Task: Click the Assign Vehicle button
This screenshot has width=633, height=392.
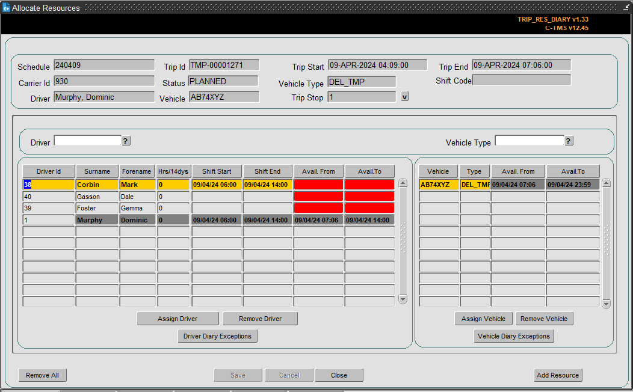Action: point(483,319)
